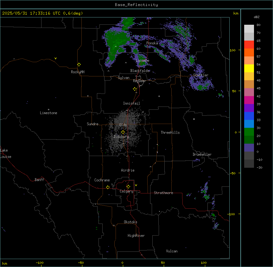
Task: Click the Ponoka city label
Action: [152, 43]
